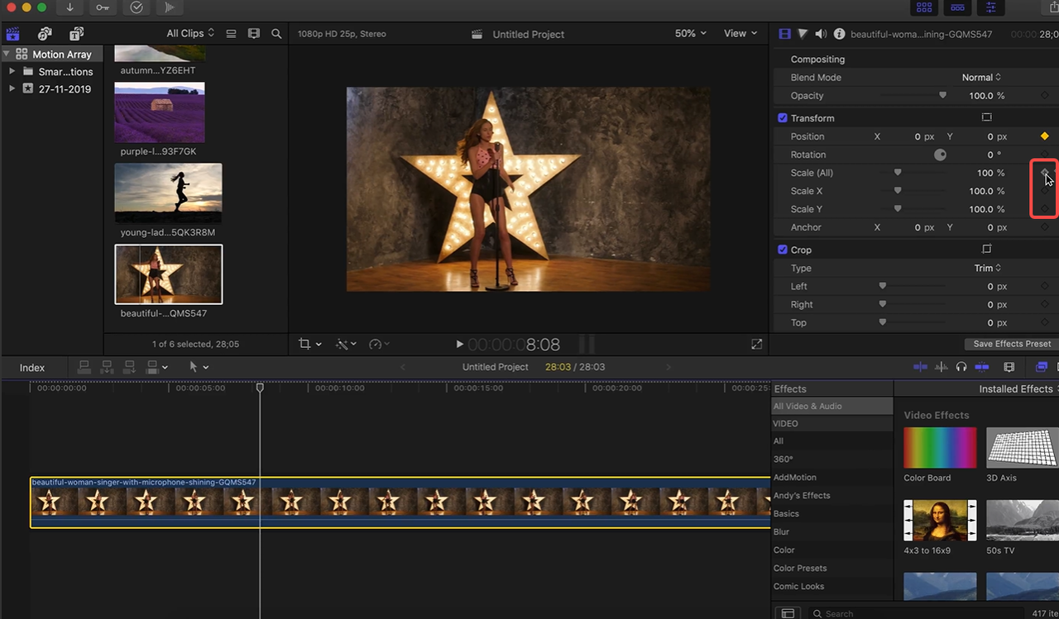Use the Connect clip tool in timeline toolbar
The height and width of the screenshot is (619, 1059).
tap(84, 367)
